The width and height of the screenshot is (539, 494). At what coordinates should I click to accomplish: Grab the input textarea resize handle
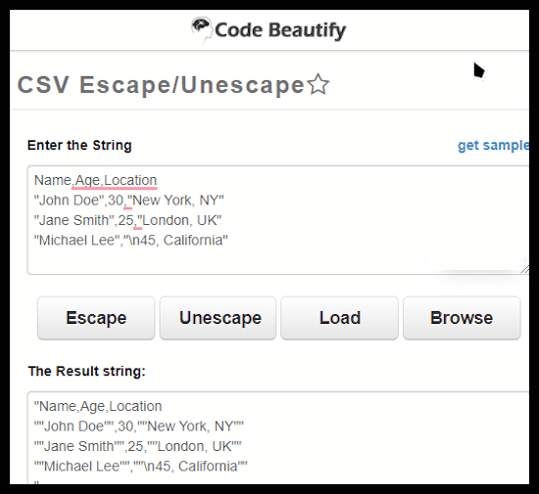tap(525, 269)
